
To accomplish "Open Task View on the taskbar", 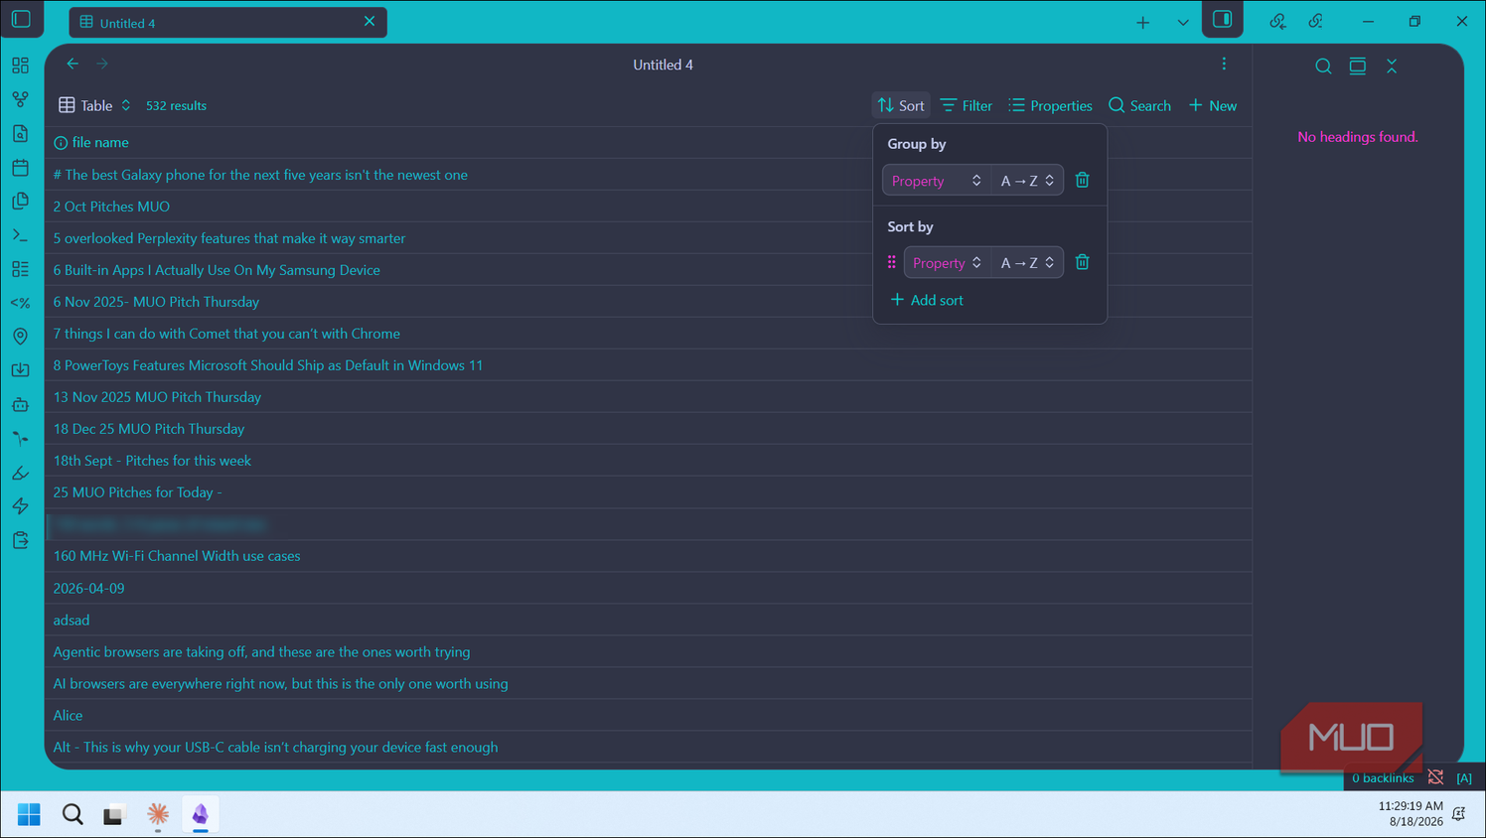I will click(x=114, y=814).
